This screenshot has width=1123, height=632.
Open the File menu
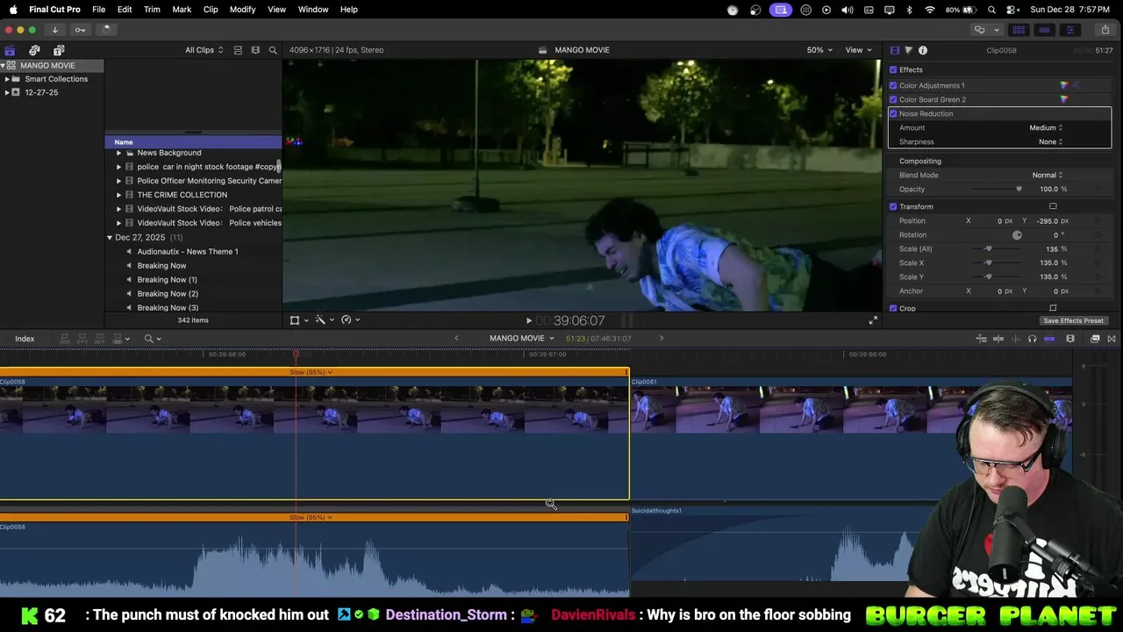[99, 9]
